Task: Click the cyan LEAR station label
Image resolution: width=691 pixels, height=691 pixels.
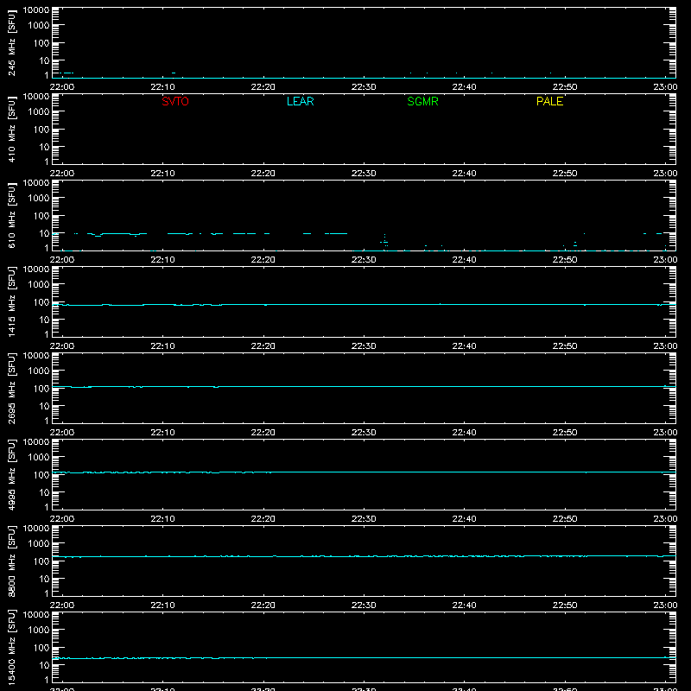Action: coord(300,101)
